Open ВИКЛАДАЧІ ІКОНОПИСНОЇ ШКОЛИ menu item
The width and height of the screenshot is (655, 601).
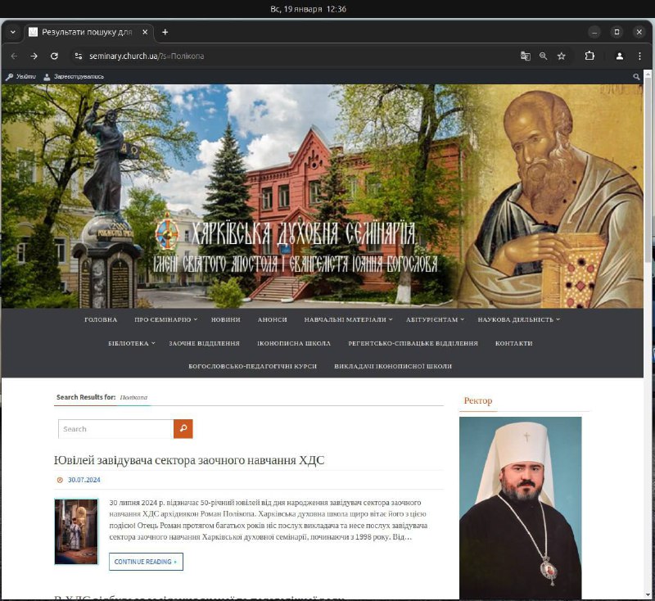pyautogui.click(x=393, y=366)
